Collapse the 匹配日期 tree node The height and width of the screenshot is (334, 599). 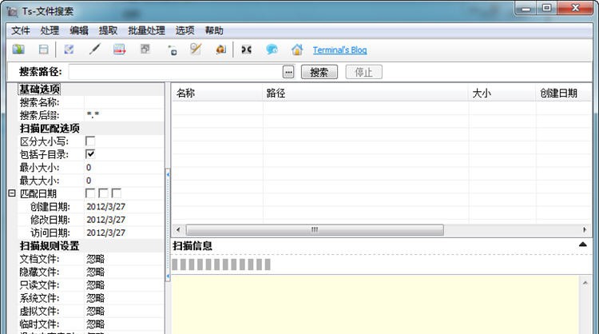point(12,193)
